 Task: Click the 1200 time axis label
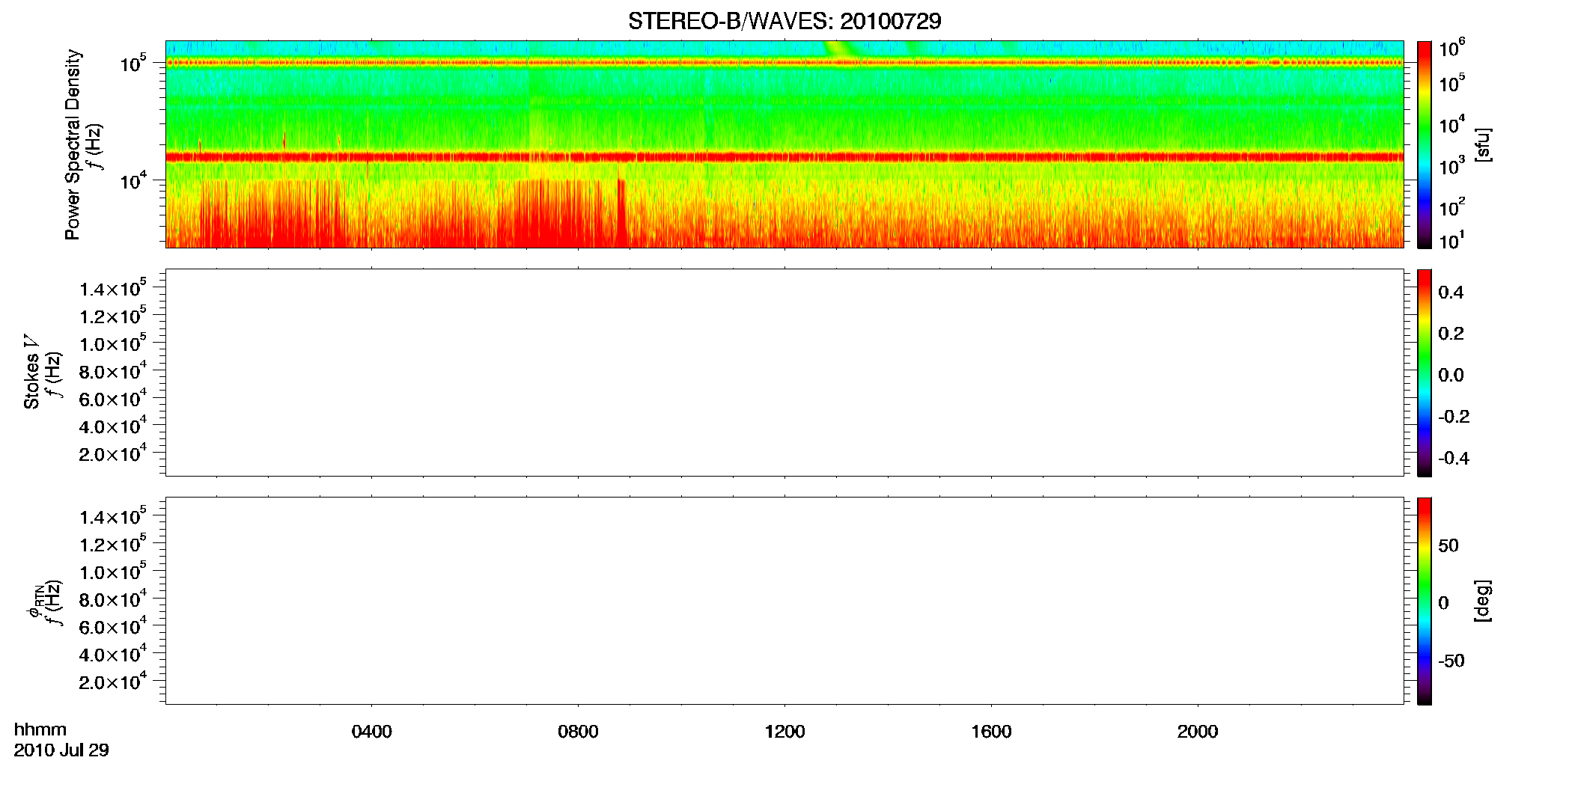click(784, 732)
